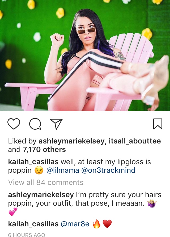170x237 pixels.
Task: Open ashleymariekelsey in liked-by line
Action: click(x=71, y=141)
